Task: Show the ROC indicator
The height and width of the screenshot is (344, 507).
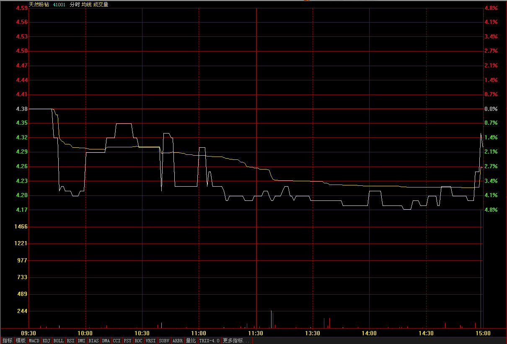Action: click(x=139, y=341)
